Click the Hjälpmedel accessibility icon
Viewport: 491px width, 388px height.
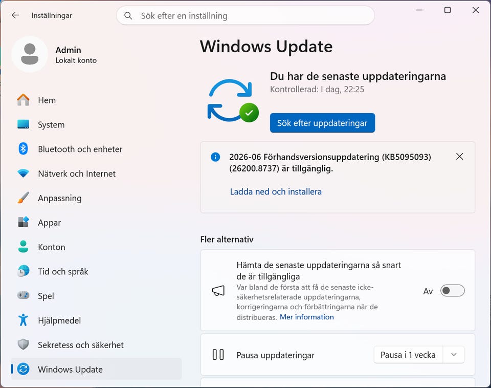23,320
